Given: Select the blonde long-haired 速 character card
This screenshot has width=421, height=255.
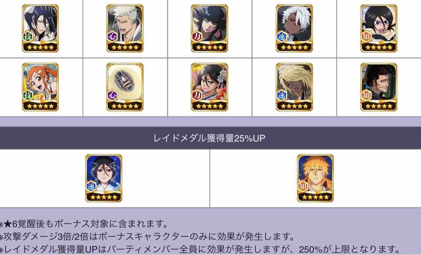Looking at the screenshot, I should coord(294,87).
